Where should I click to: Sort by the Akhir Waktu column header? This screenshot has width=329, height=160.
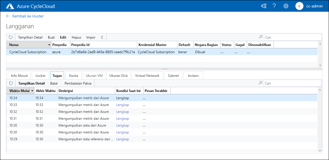[x=46, y=91]
